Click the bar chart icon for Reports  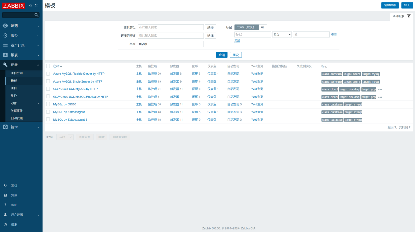5,55
